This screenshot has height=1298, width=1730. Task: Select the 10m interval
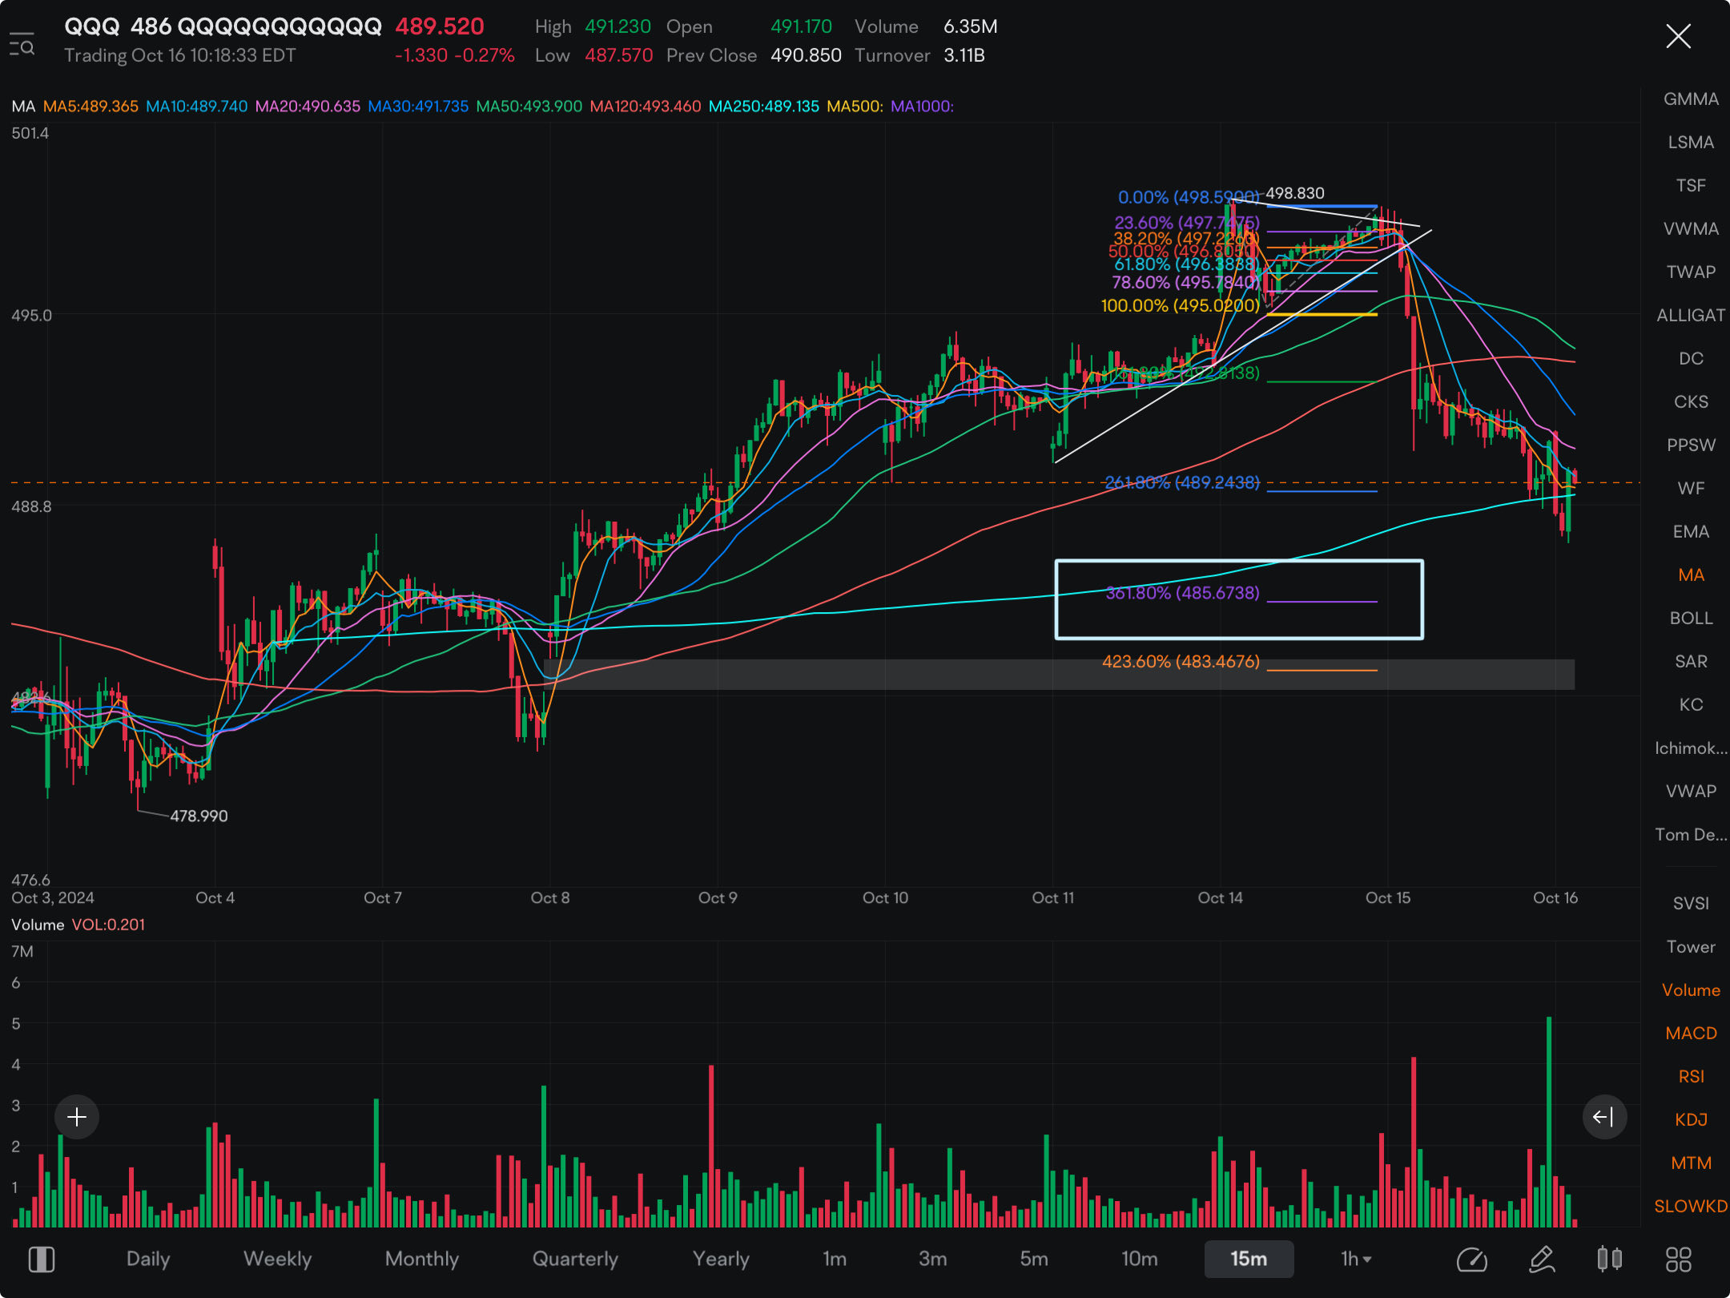1139,1260
